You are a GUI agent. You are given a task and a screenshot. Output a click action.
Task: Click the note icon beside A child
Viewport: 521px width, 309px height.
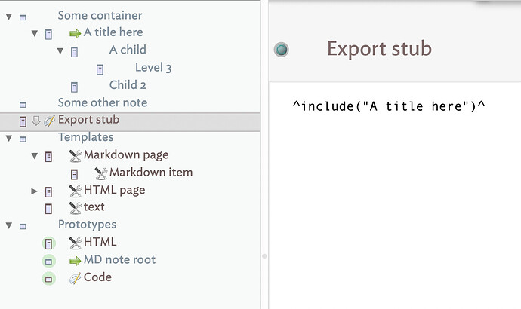tap(74, 52)
